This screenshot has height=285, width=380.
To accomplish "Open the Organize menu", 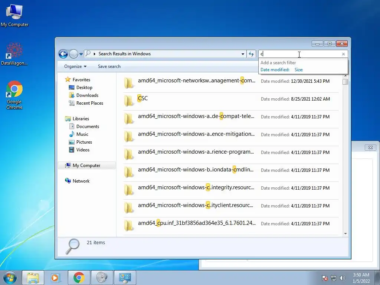I will tap(75, 66).
